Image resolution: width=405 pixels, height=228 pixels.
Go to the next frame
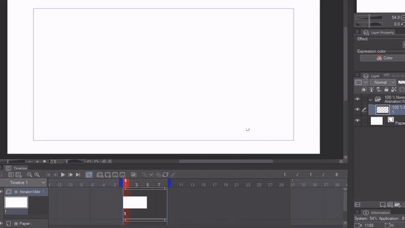click(x=70, y=175)
